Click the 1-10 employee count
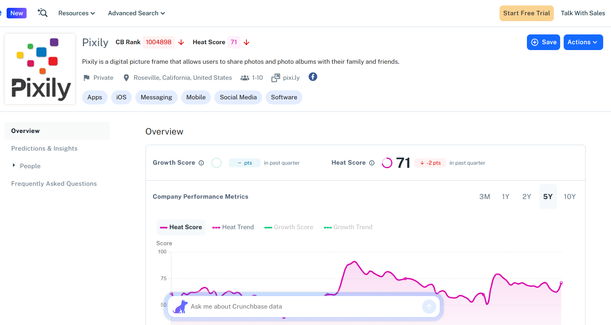This screenshot has height=325, width=611. [257, 78]
